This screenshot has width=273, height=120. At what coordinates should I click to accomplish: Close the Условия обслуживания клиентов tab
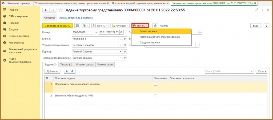tap(108, 3)
